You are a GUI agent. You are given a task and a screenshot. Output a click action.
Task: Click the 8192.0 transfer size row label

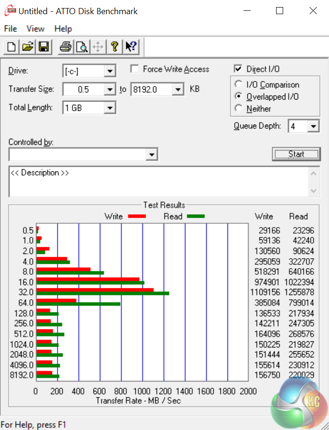22,375
